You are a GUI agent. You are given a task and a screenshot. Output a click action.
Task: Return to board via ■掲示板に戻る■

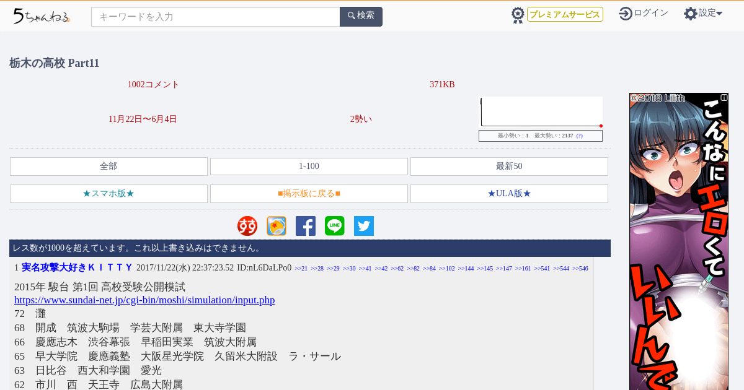[x=309, y=194]
